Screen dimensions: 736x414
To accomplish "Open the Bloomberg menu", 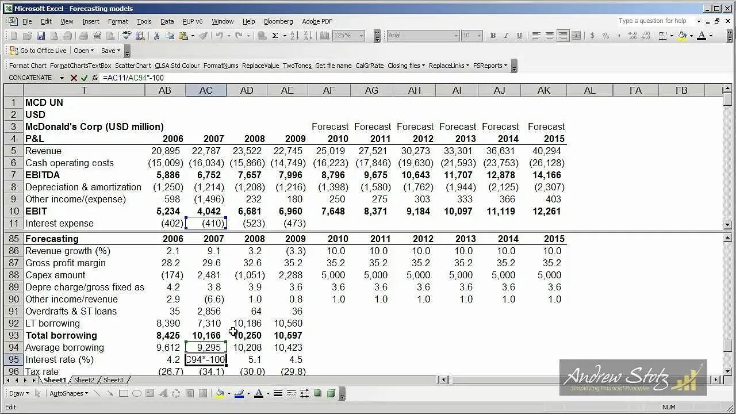I will coord(278,21).
